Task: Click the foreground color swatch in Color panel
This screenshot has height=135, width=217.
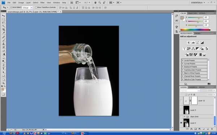Action: 182,18
